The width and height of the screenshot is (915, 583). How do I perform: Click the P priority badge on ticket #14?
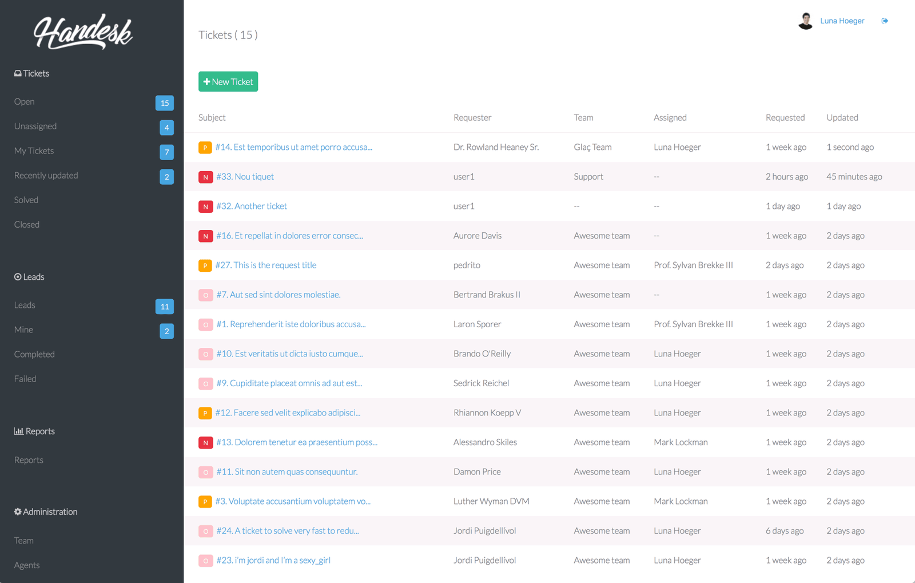pyautogui.click(x=205, y=147)
